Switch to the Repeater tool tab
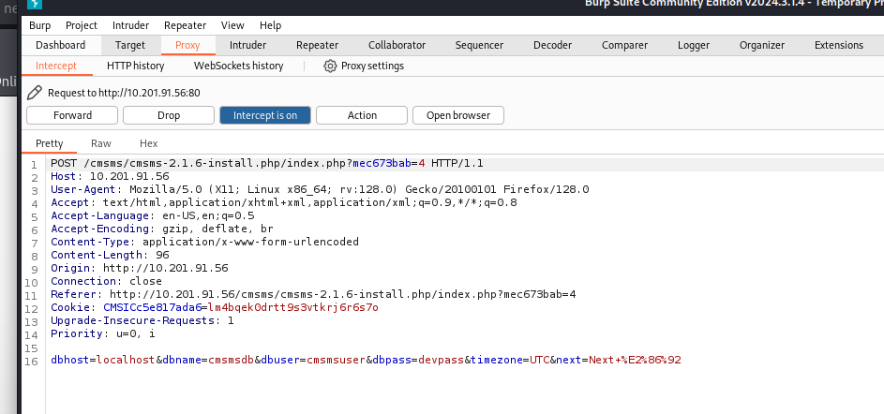 (x=318, y=45)
